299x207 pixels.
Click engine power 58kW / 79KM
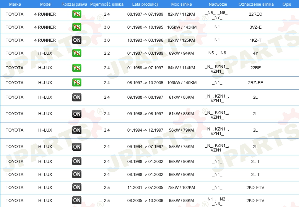click(x=181, y=130)
